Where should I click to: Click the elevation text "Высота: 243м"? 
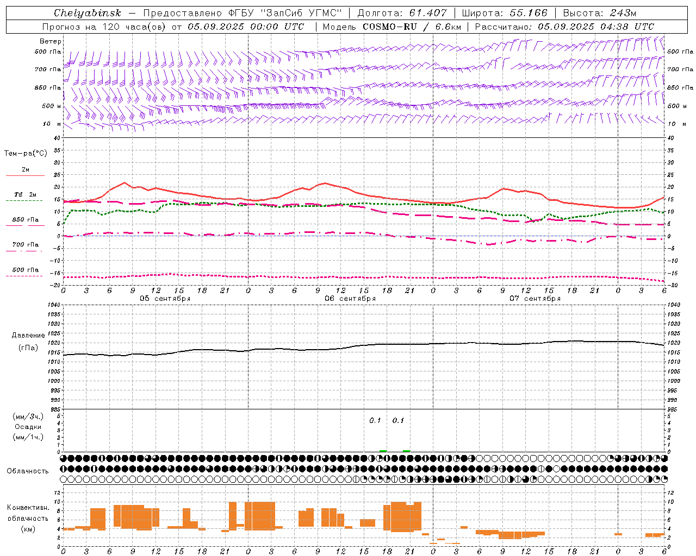tap(599, 13)
